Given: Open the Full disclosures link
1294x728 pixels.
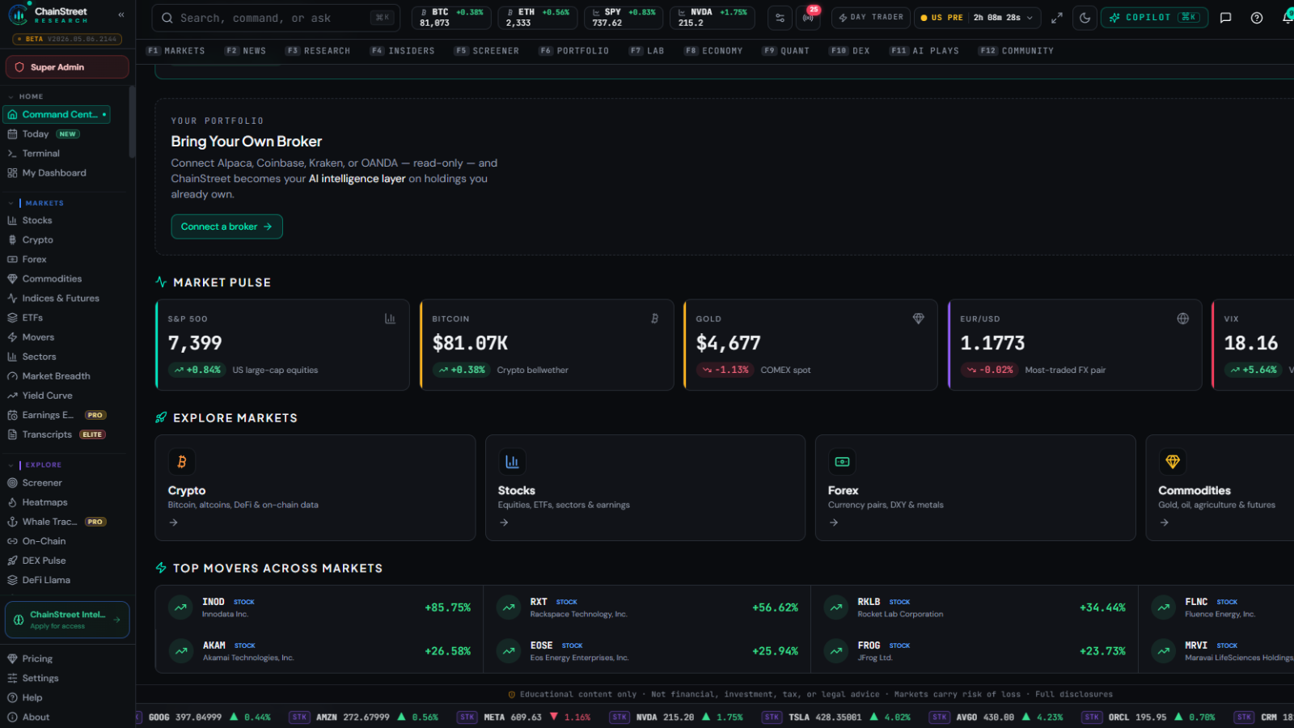Looking at the screenshot, I should (x=1073, y=694).
